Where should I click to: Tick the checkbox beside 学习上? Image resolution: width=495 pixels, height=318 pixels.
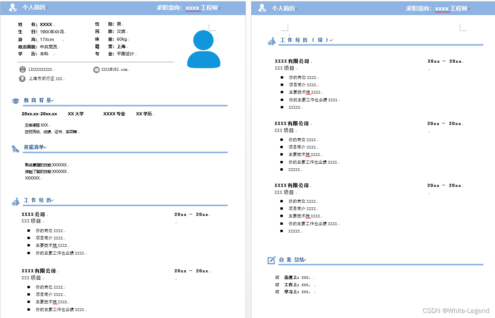[277, 292]
